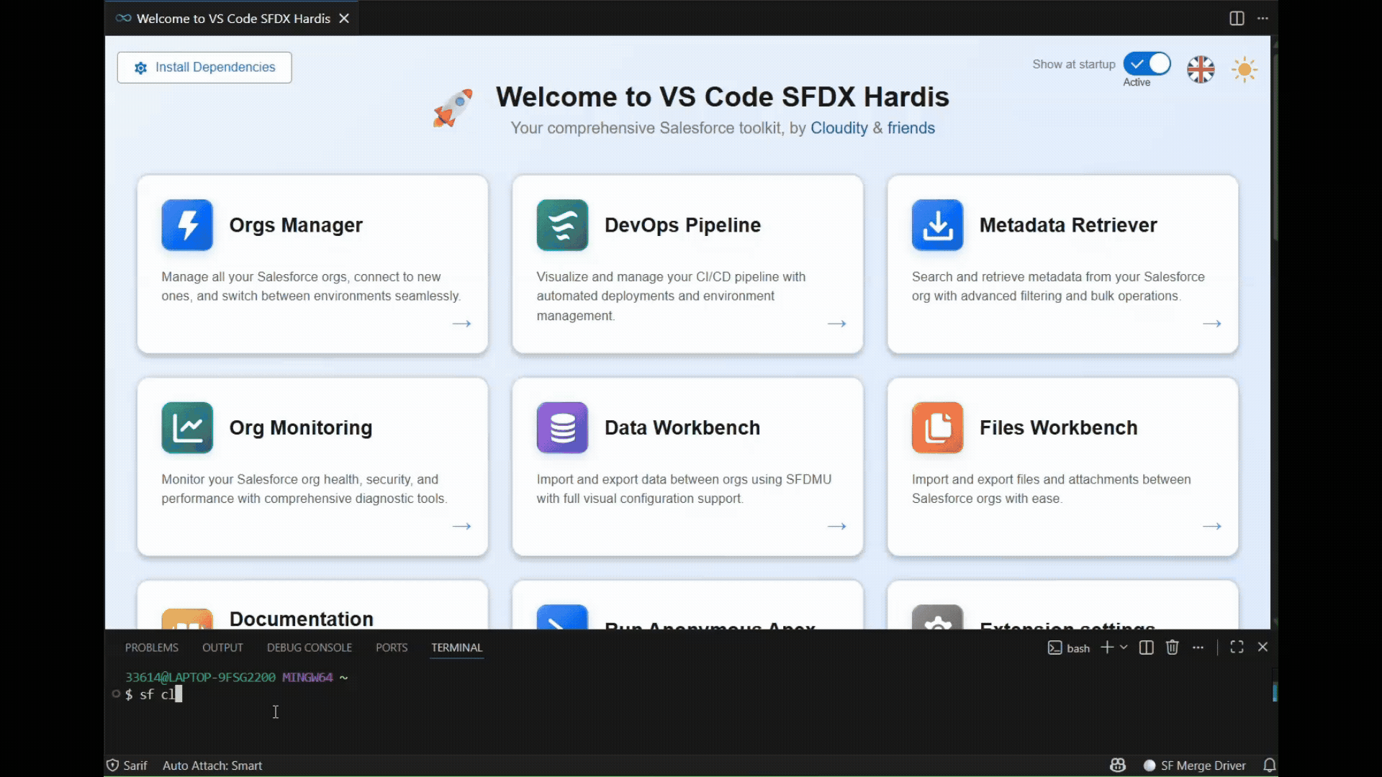
Task: Open the new terminal profile dropdown chevron
Action: [x=1124, y=647]
